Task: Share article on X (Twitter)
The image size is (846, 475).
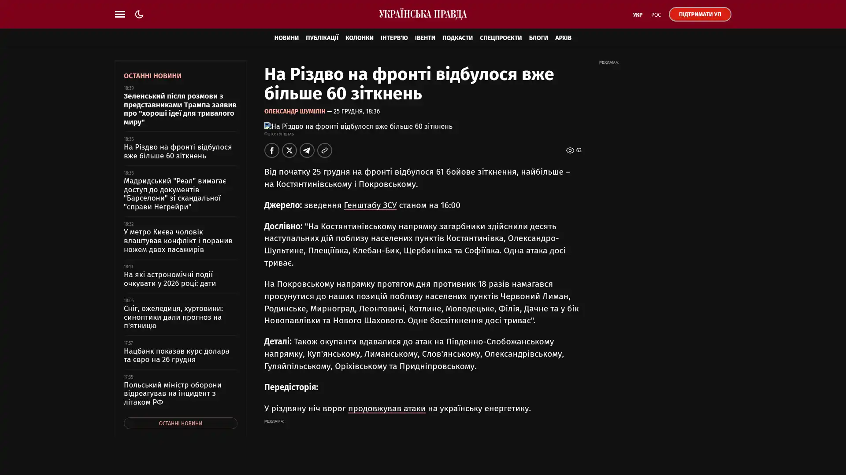Action: click(x=289, y=150)
